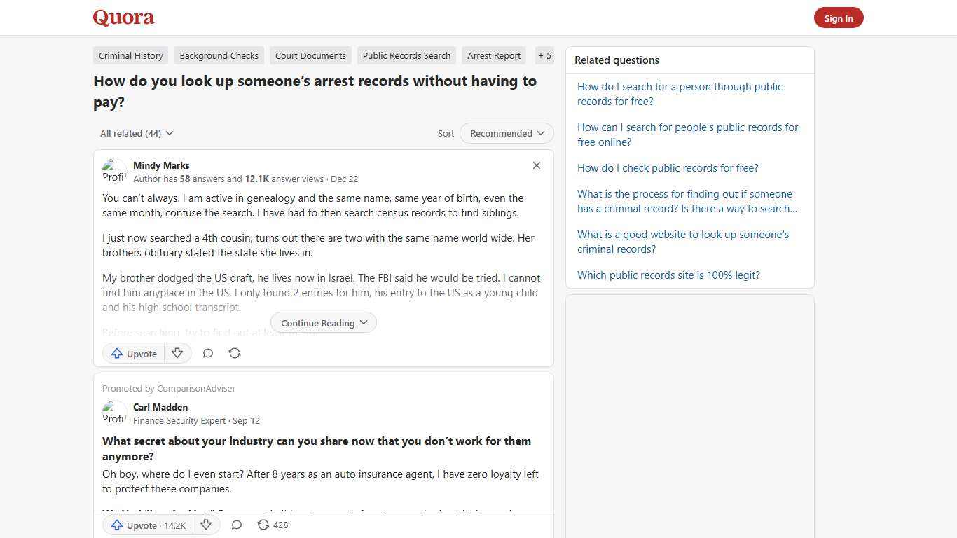Upvote Mindy Marks' answer
This screenshot has height=538, width=957.
pyautogui.click(x=133, y=353)
